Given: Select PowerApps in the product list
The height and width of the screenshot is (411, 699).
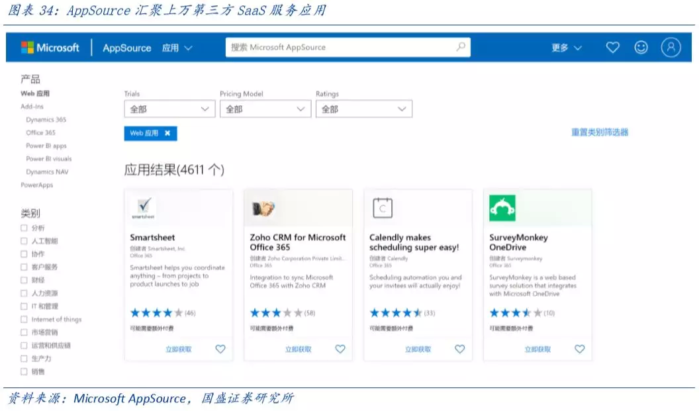Looking at the screenshot, I should click(x=36, y=185).
